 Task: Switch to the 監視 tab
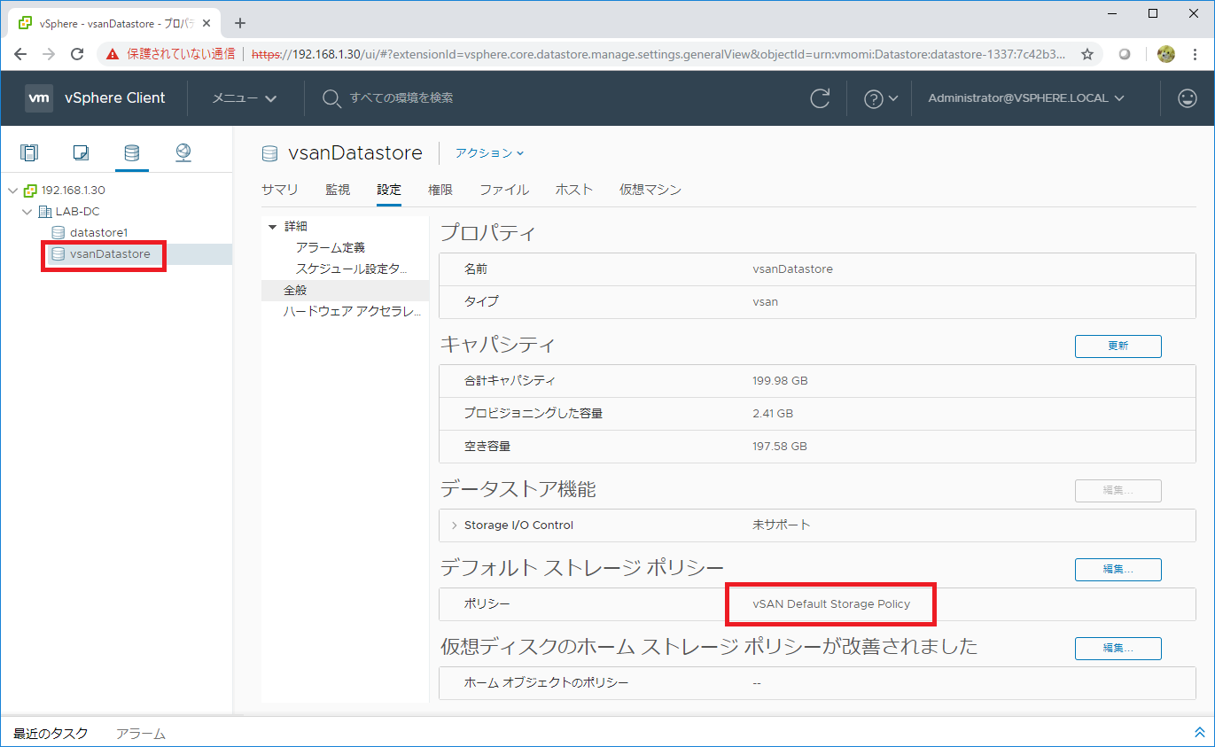pyautogui.click(x=338, y=190)
